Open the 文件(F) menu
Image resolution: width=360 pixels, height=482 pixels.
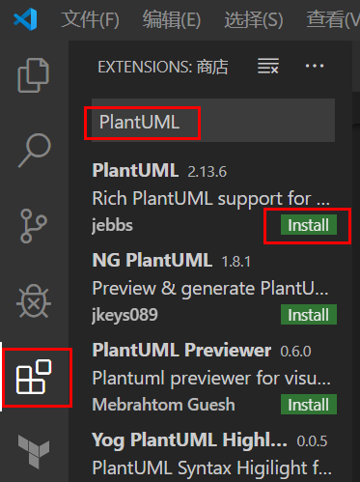click(x=90, y=19)
